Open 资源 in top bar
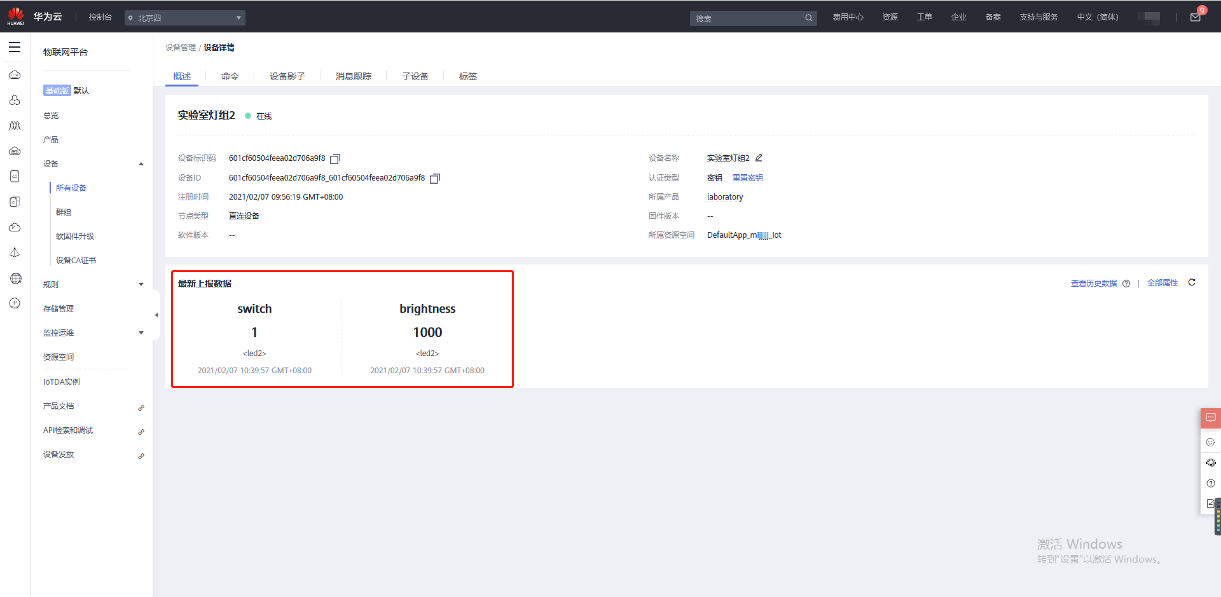The image size is (1221, 597). [890, 17]
